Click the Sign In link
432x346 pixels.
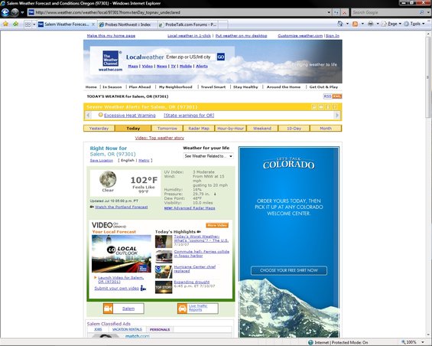(x=333, y=35)
